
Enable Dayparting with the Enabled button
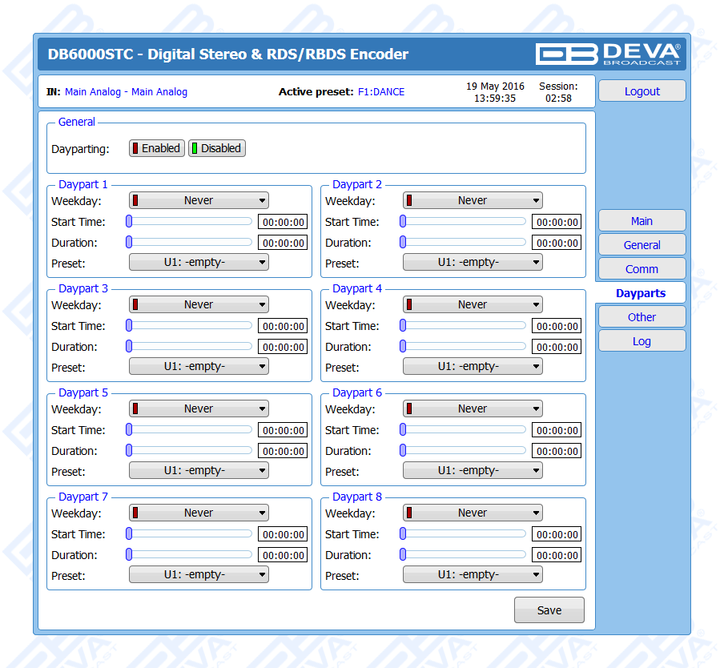click(157, 148)
